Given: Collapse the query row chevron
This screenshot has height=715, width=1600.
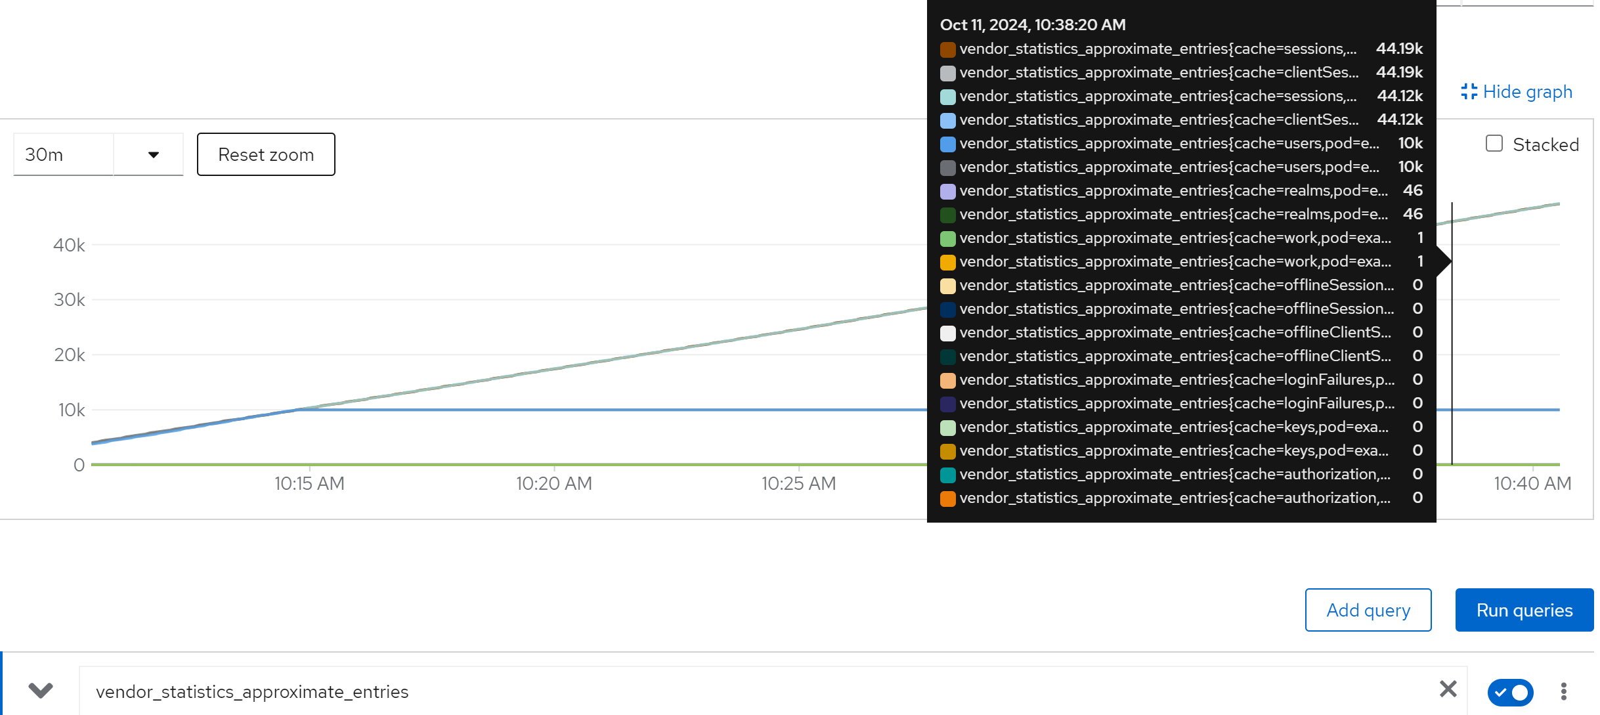Looking at the screenshot, I should tap(41, 690).
